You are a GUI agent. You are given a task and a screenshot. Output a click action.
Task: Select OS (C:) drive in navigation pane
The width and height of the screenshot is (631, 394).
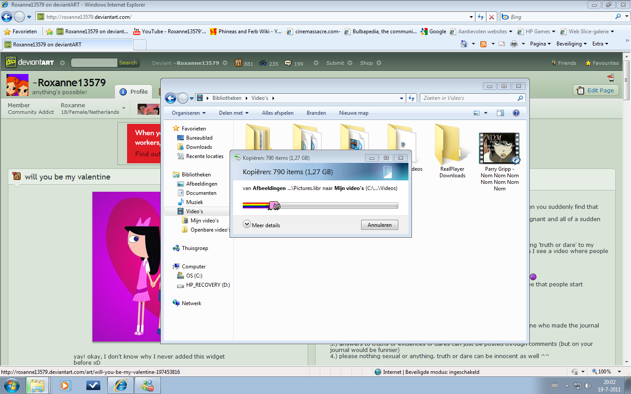tap(190, 276)
